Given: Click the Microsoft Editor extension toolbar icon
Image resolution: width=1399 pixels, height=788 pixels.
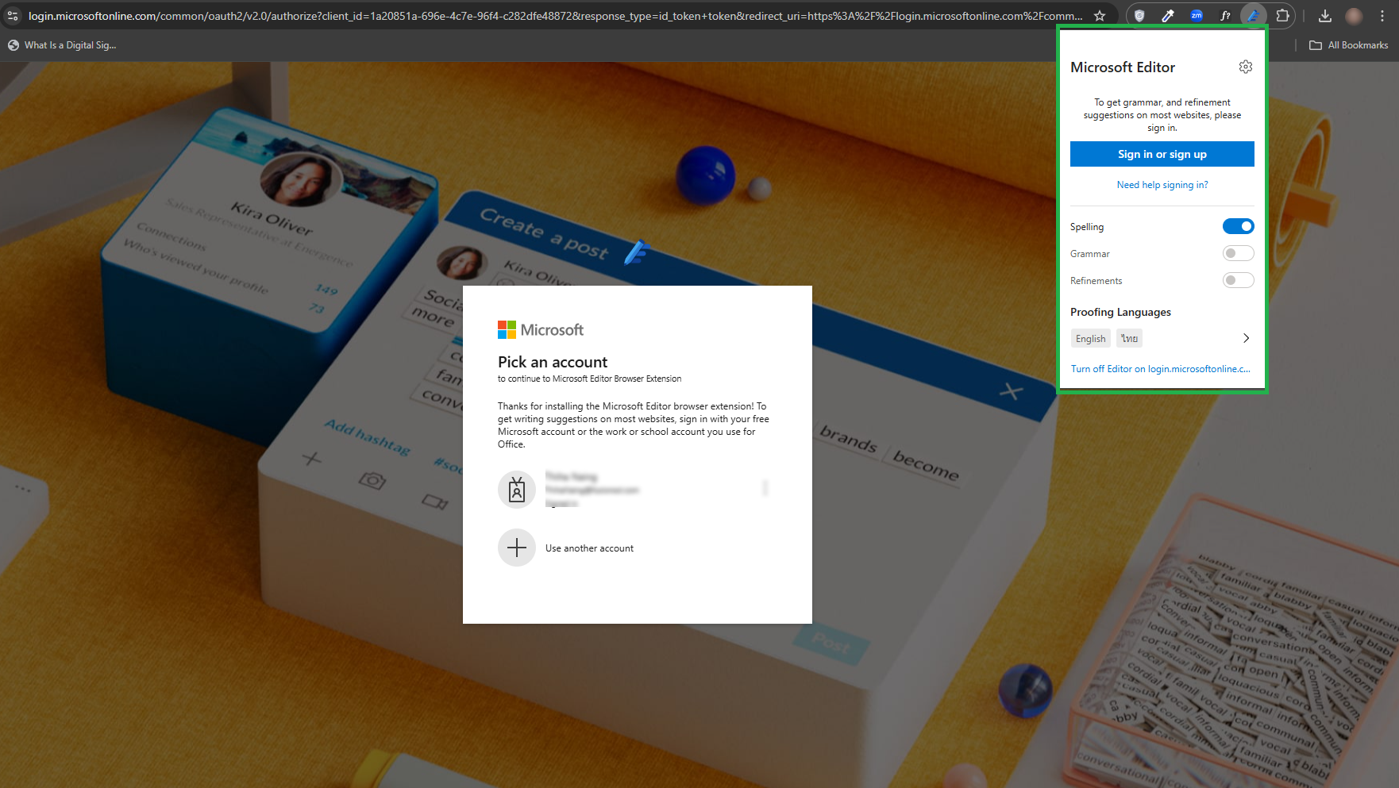Looking at the screenshot, I should point(1253,15).
